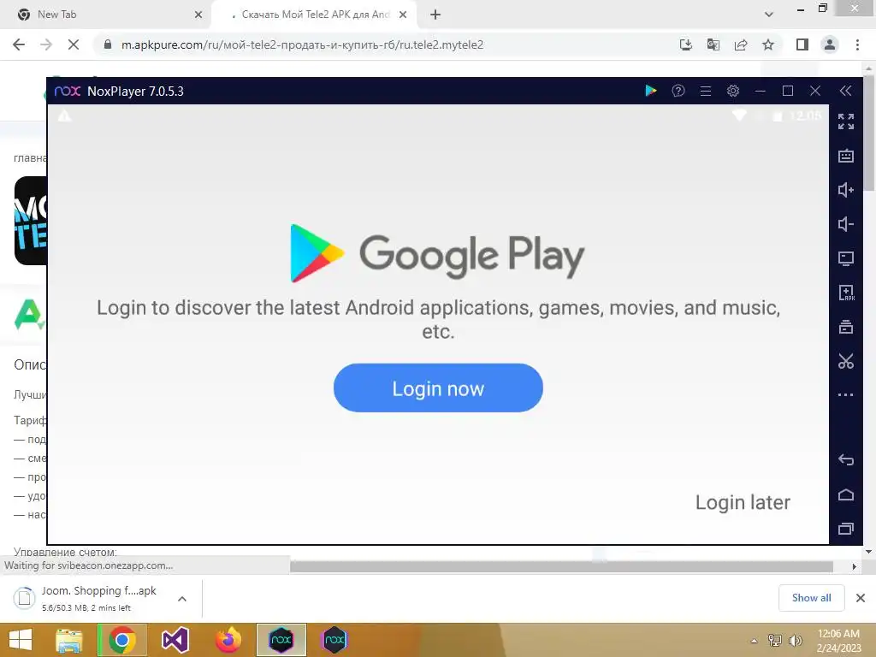Decrease volume in Nox sidebar
The width and height of the screenshot is (876, 657).
coord(846,224)
